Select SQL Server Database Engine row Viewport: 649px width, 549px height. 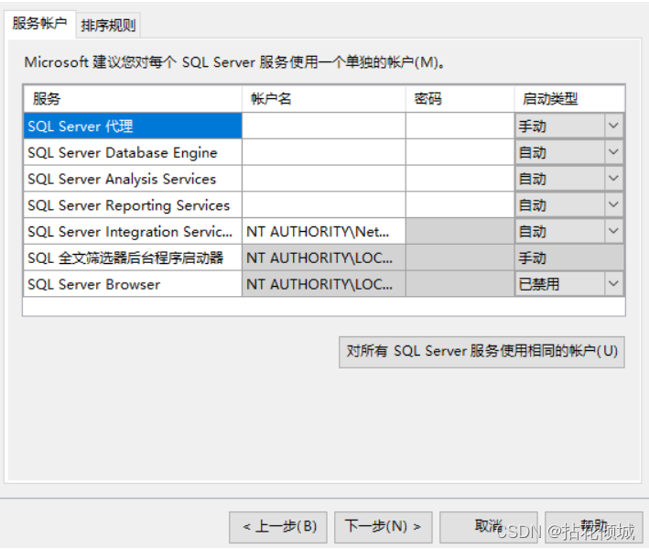pyautogui.click(x=133, y=152)
